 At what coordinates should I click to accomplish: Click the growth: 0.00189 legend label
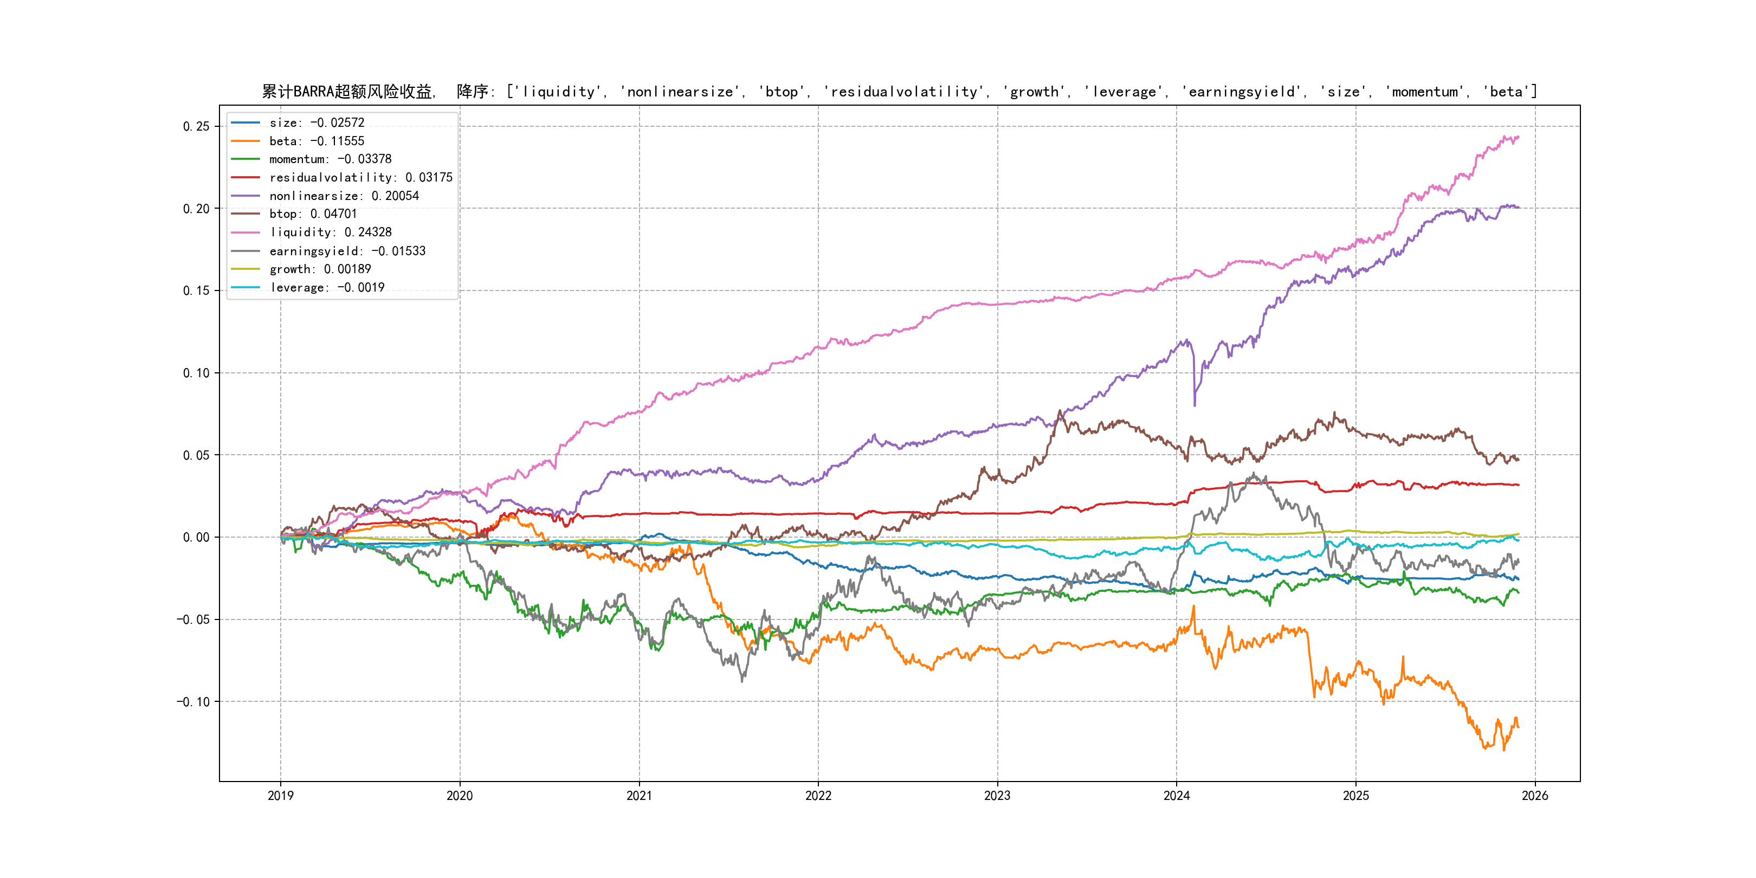(320, 269)
